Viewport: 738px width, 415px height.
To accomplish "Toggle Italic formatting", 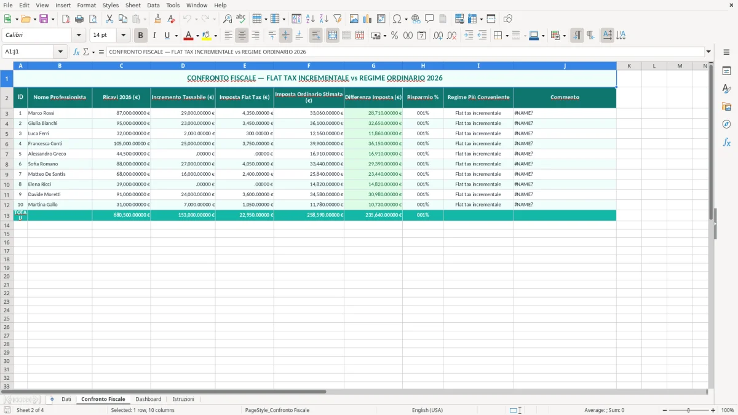I will (x=154, y=36).
